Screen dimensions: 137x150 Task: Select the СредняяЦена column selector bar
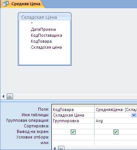pos(116,105)
